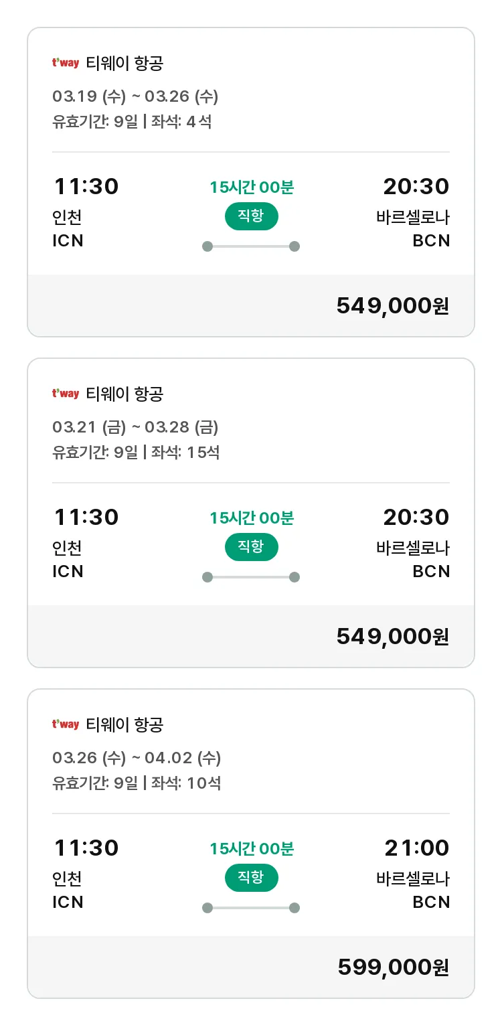
Task: Tap the 직항 badge on the 599,000원 flight
Action: tap(251, 878)
